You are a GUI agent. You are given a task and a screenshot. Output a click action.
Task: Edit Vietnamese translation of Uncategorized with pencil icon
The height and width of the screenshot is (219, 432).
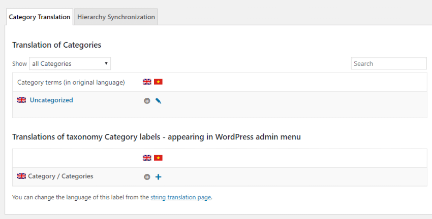click(158, 101)
